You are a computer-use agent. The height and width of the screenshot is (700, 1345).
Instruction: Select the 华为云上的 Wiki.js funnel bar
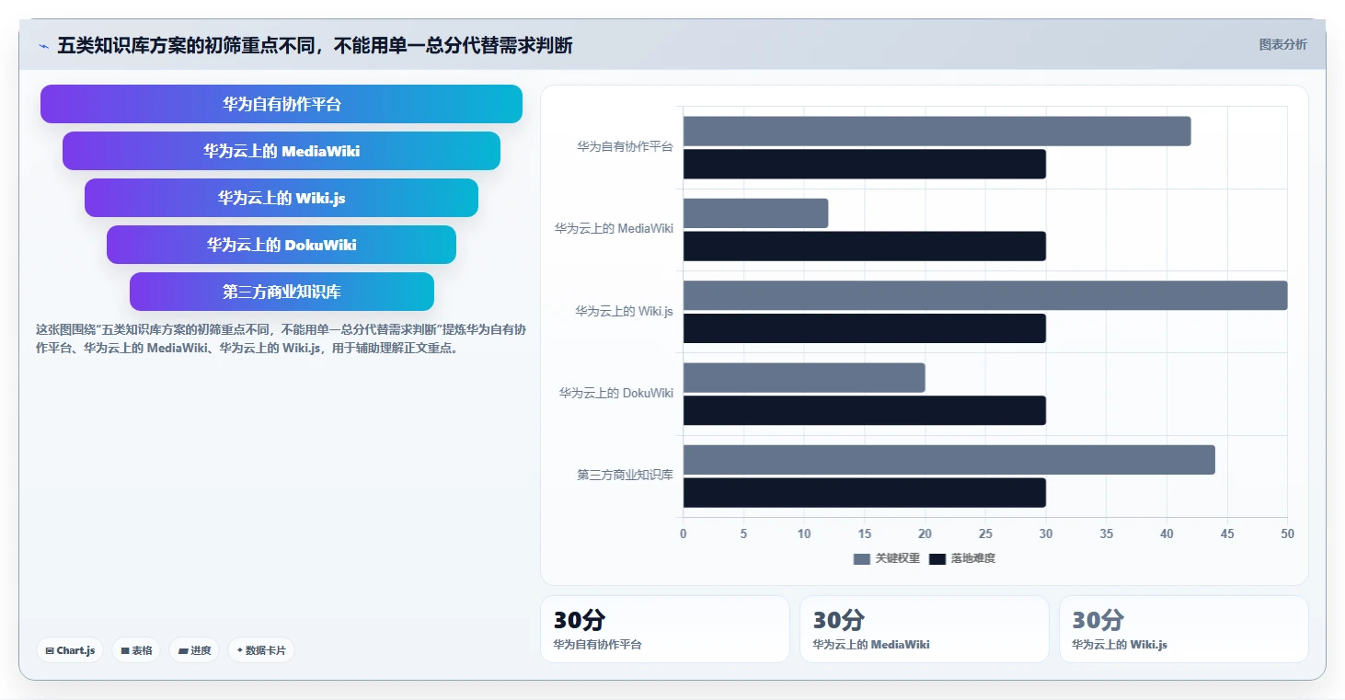coord(282,198)
